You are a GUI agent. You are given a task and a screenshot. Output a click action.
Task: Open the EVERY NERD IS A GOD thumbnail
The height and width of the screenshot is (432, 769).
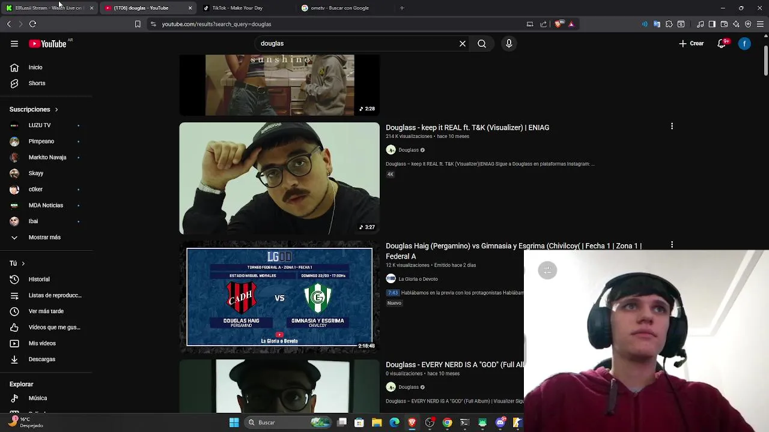tap(279, 386)
